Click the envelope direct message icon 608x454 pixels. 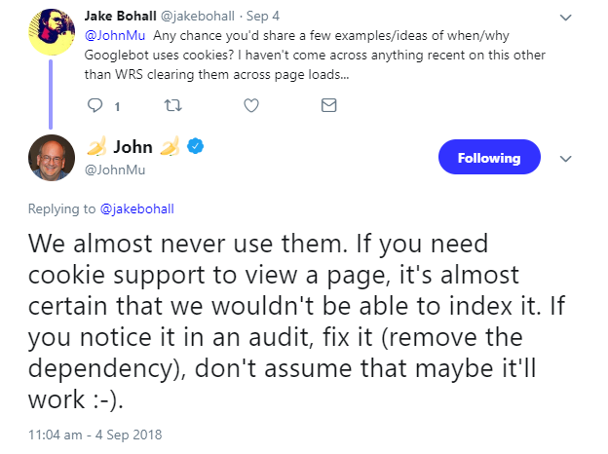328,104
